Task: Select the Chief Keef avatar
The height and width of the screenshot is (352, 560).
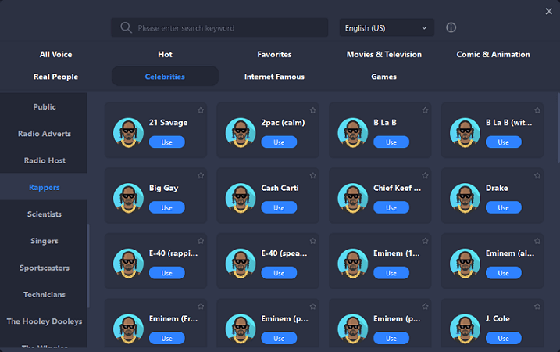Action: 353,198
